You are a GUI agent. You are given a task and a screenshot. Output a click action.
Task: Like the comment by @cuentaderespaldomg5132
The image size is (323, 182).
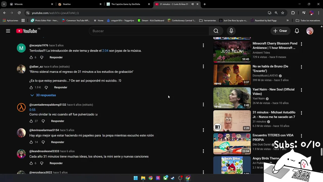coord(31,121)
